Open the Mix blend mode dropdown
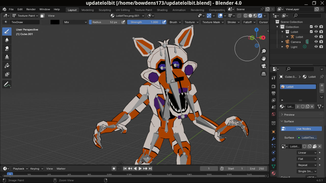Screen dimensions: 326x183 tap(75, 22)
